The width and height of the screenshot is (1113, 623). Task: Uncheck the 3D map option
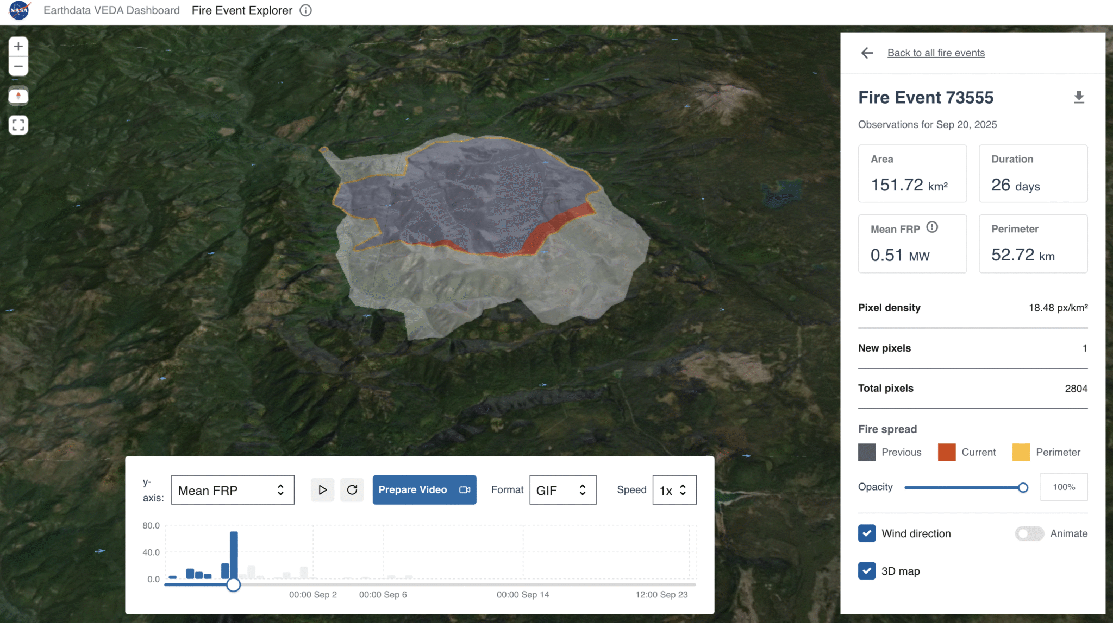(x=867, y=571)
